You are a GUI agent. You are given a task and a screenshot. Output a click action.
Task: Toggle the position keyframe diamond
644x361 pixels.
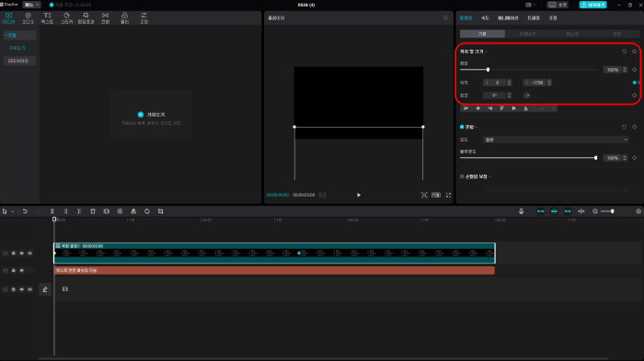coord(635,83)
